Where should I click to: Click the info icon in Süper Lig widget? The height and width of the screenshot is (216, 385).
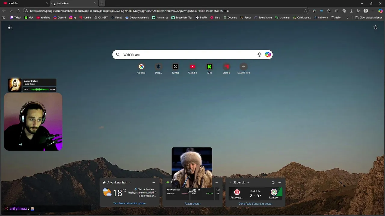(273, 182)
